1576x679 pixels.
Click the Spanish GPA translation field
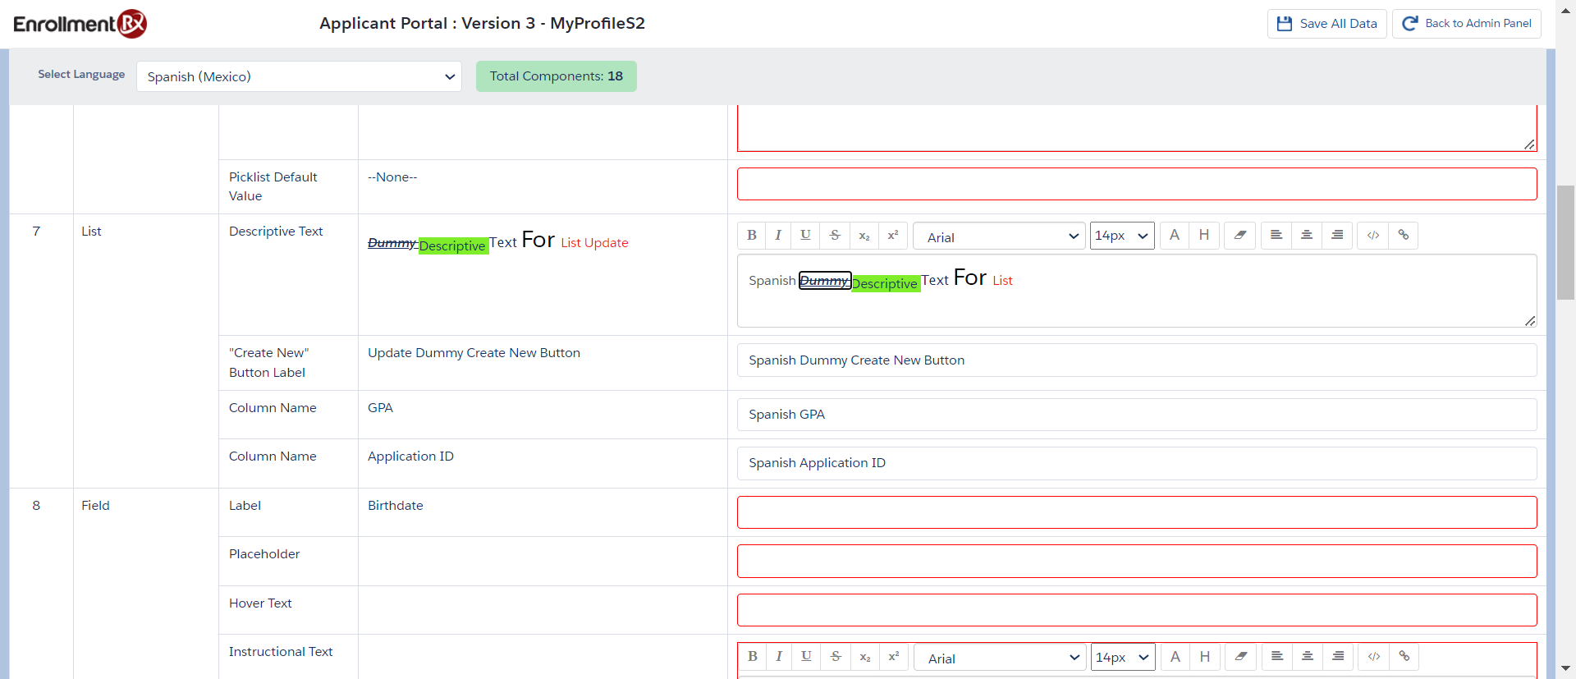click(x=1136, y=415)
